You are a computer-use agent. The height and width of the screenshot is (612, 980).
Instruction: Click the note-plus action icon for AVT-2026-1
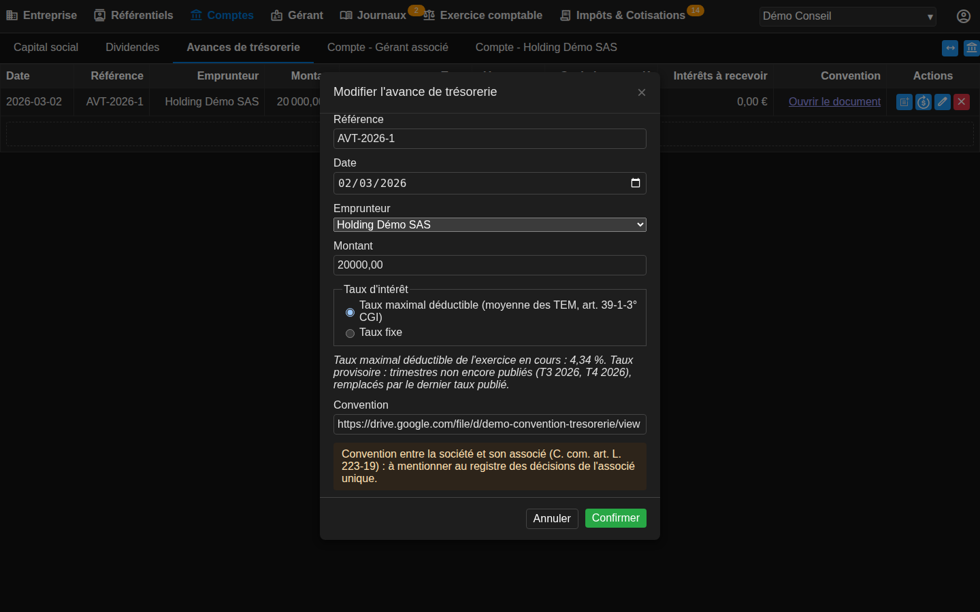[904, 102]
